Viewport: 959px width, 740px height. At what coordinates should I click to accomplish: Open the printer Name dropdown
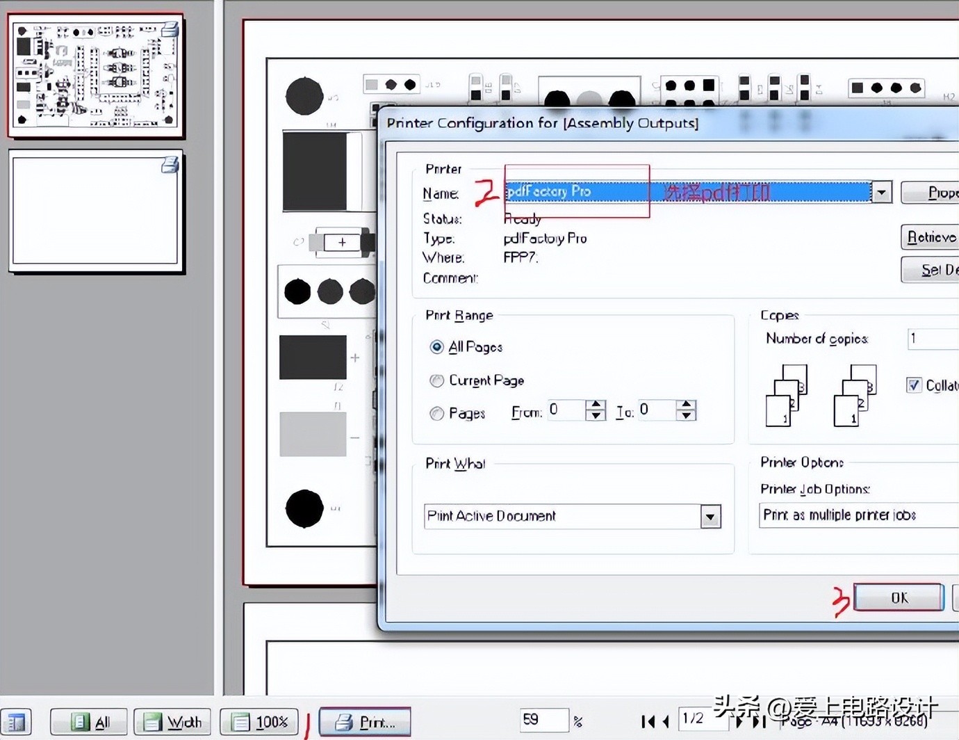click(x=880, y=192)
